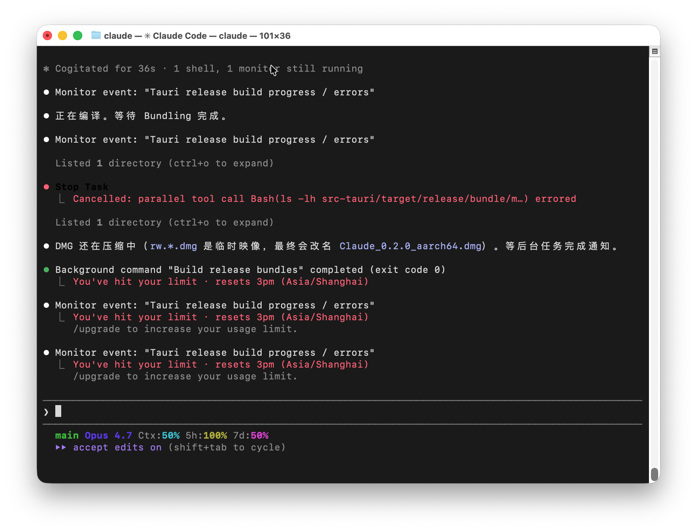Expand the first Listed 1 directory line
Screen dimensions: 697x532
click(x=164, y=163)
